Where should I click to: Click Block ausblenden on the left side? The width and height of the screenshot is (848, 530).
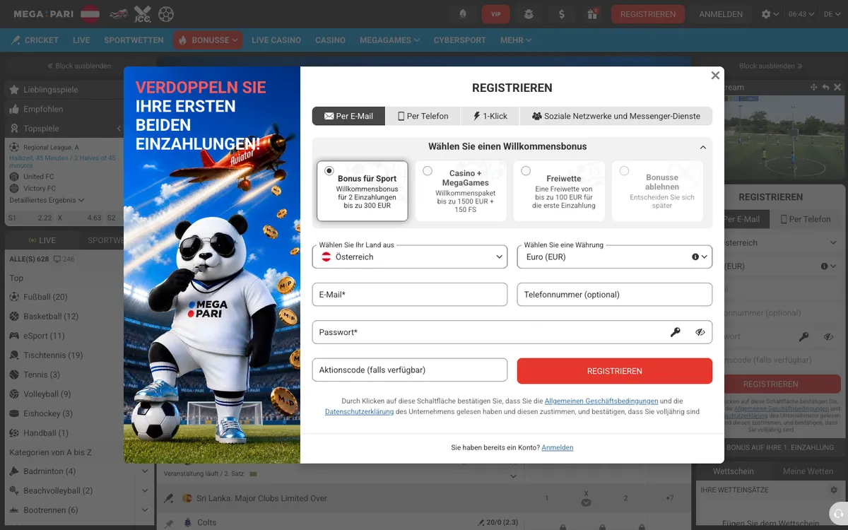pyautogui.click(x=79, y=66)
